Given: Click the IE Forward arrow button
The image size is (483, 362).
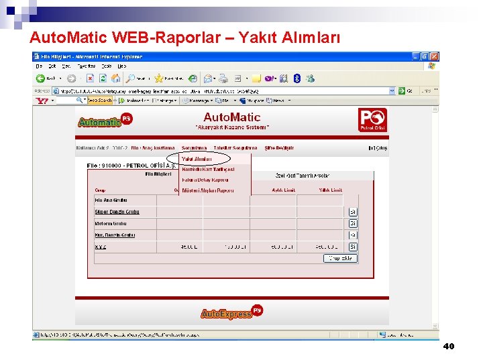Looking at the screenshot, I should point(72,79).
